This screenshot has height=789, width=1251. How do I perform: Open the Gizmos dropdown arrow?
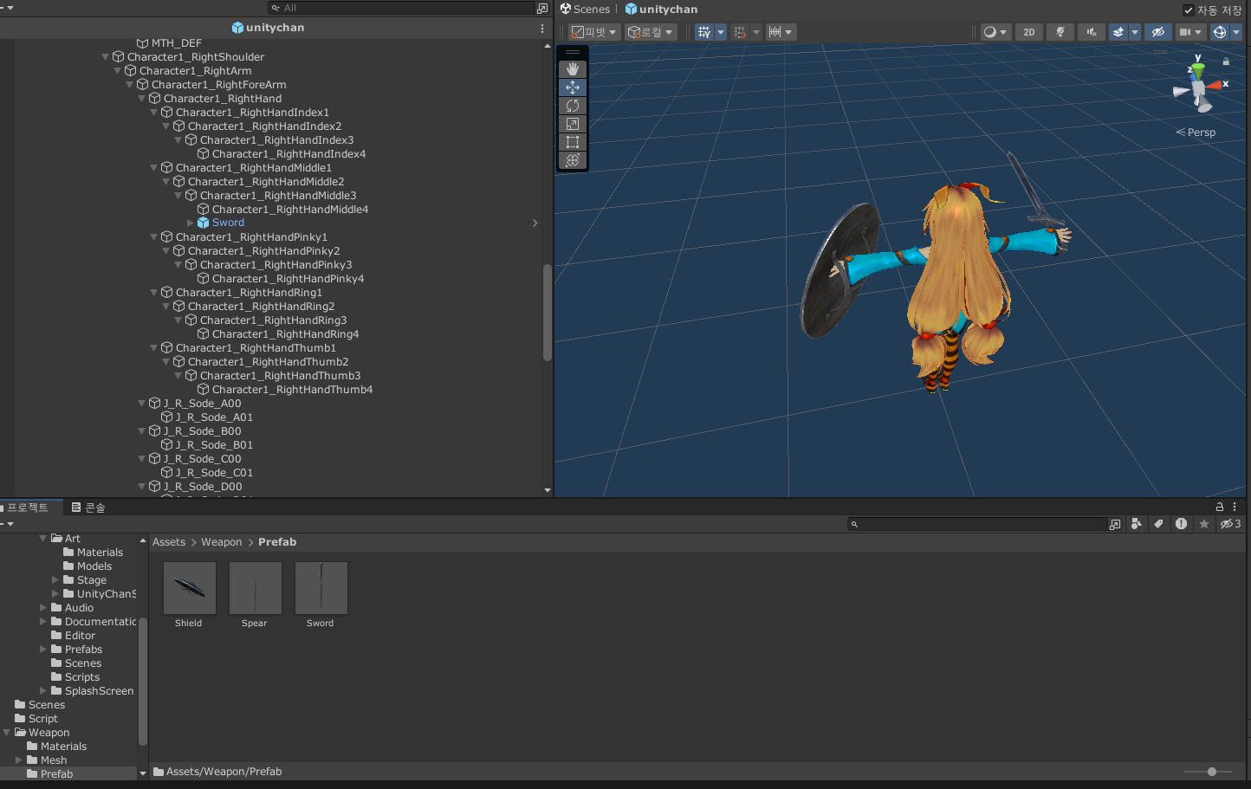[x=1236, y=32]
